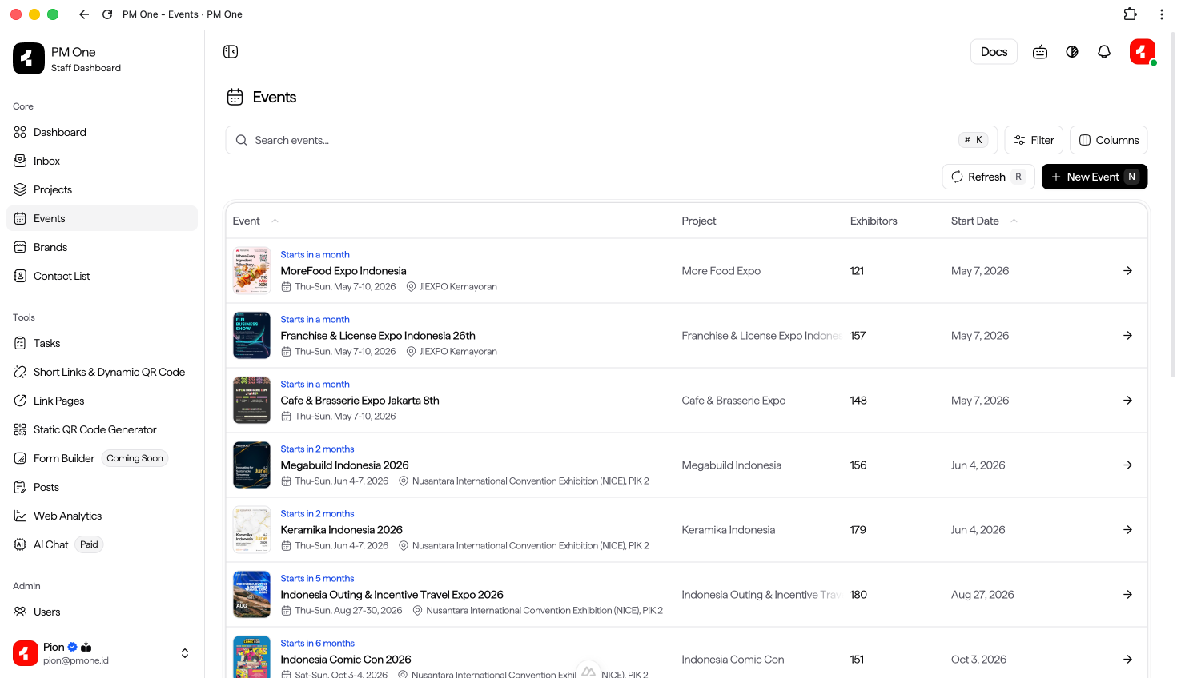This screenshot has height=678, width=1177.
Task: Toggle the light/dark theme contrast icon
Action: 1072,51
